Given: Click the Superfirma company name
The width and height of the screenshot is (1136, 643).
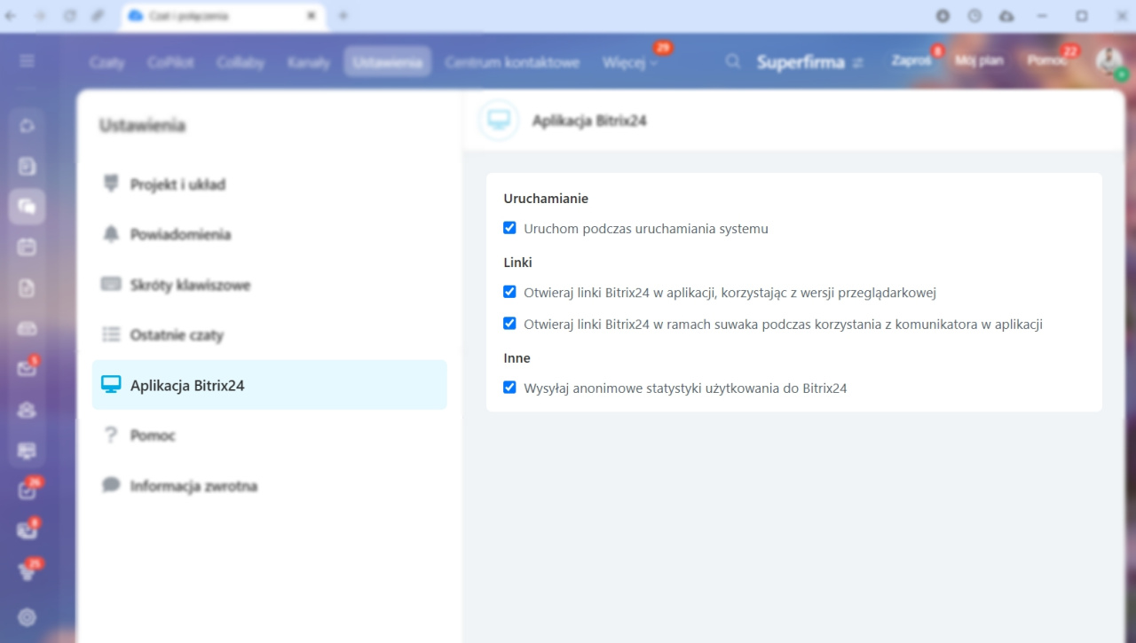Looking at the screenshot, I should pyautogui.click(x=801, y=63).
